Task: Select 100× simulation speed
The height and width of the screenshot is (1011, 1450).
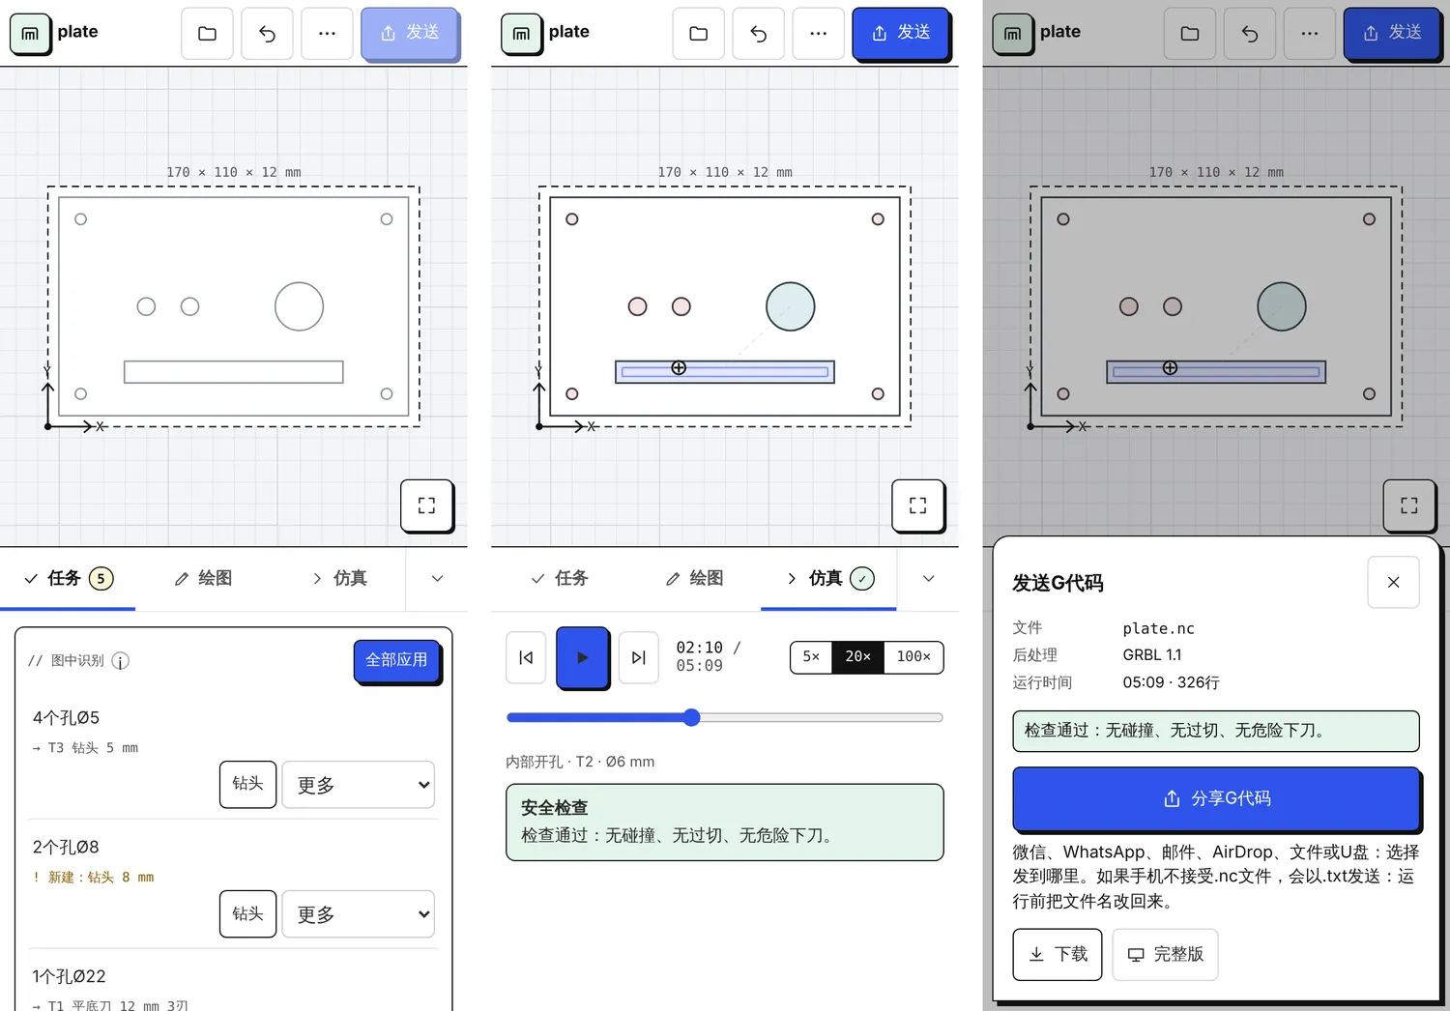Action: tap(913, 657)
